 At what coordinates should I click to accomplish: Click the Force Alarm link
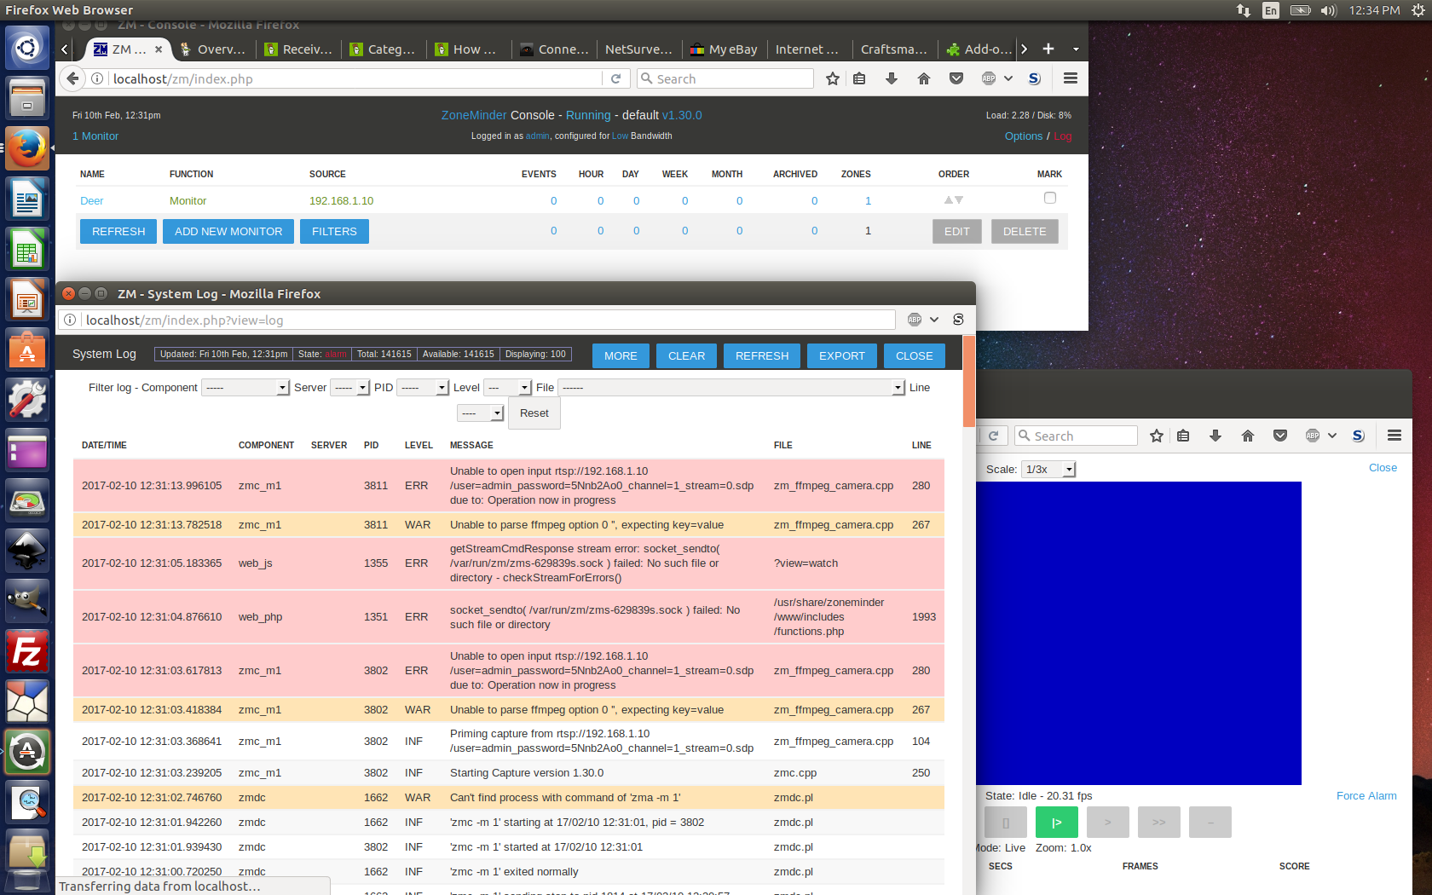[x=1366, y=796]
